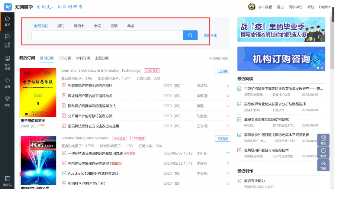Viewport: 338px width, 204px height.
Task: Open the 教程 tutorial floating icon
Action: [323, 153]
